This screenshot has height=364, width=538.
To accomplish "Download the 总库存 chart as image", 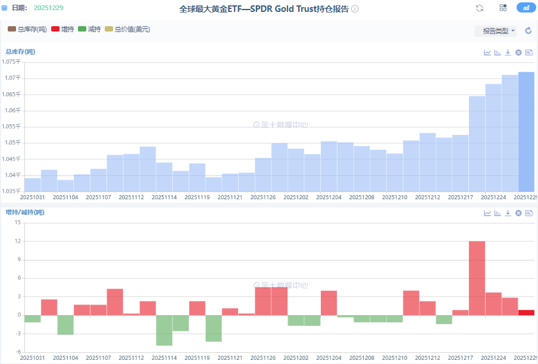I will tap(508, 52).
